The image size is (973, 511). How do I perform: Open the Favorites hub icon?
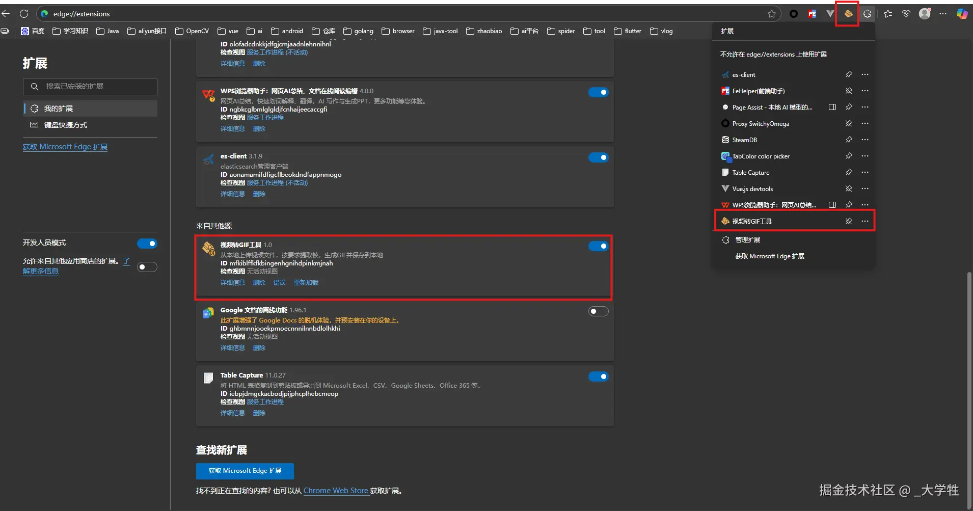tap(888, 14)
